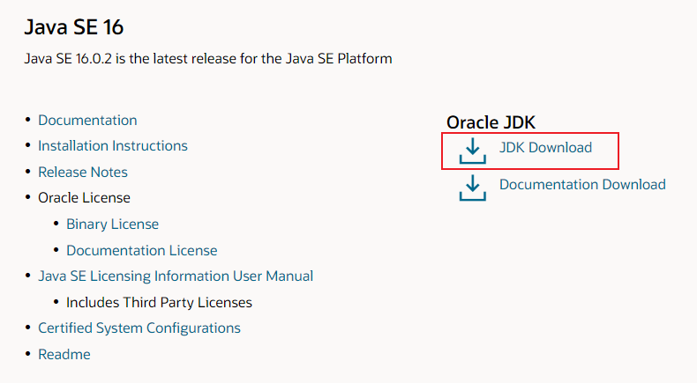Viewport: 697px width, 383px height.
Task: Open the Installation Instructions link
Action: [113, 145]
